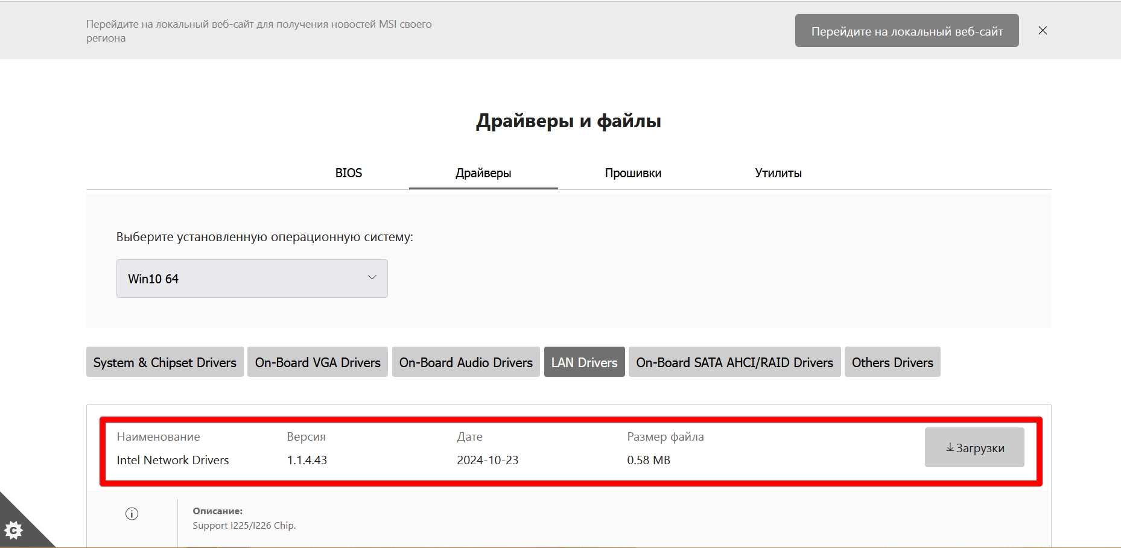Close the local website notification banner
Viewport: 1121px width, 548px height.
pos(1043,30)
